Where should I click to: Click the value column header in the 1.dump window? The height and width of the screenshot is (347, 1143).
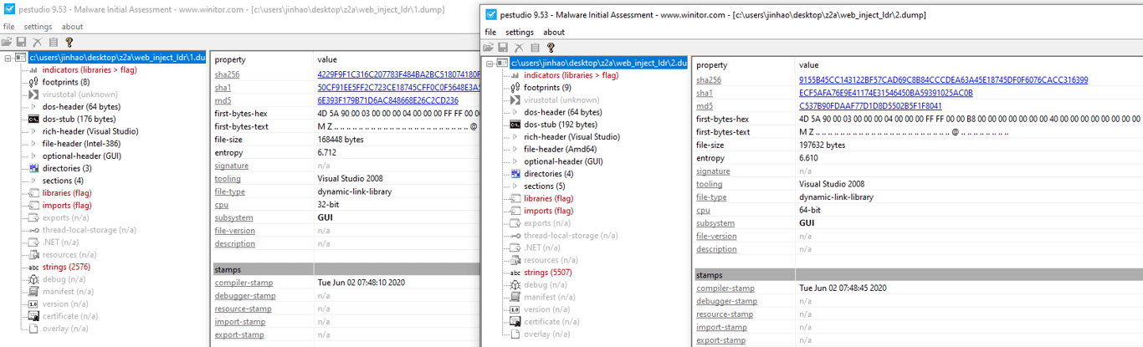[327, 60]
